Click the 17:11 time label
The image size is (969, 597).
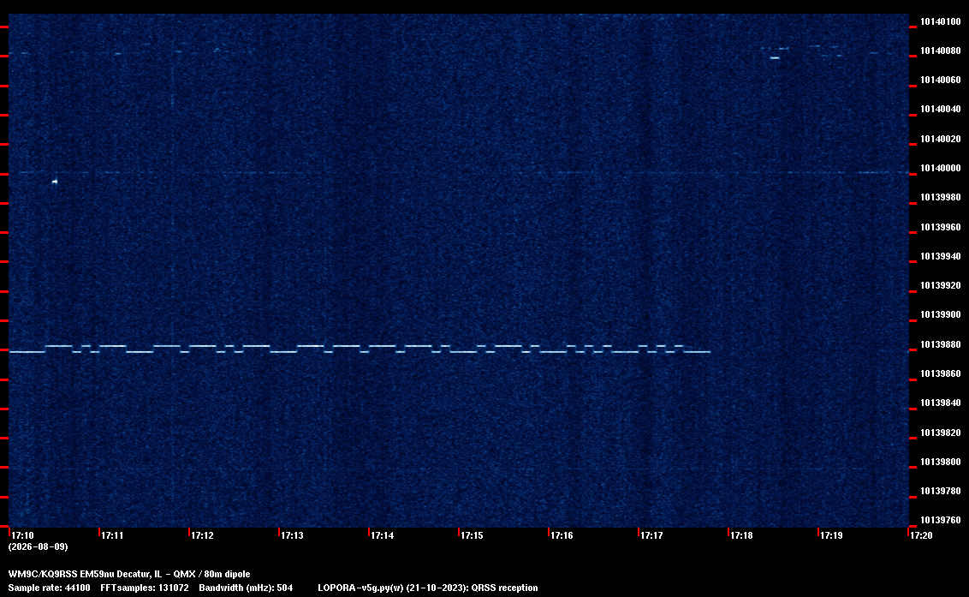tap(112, 535)
